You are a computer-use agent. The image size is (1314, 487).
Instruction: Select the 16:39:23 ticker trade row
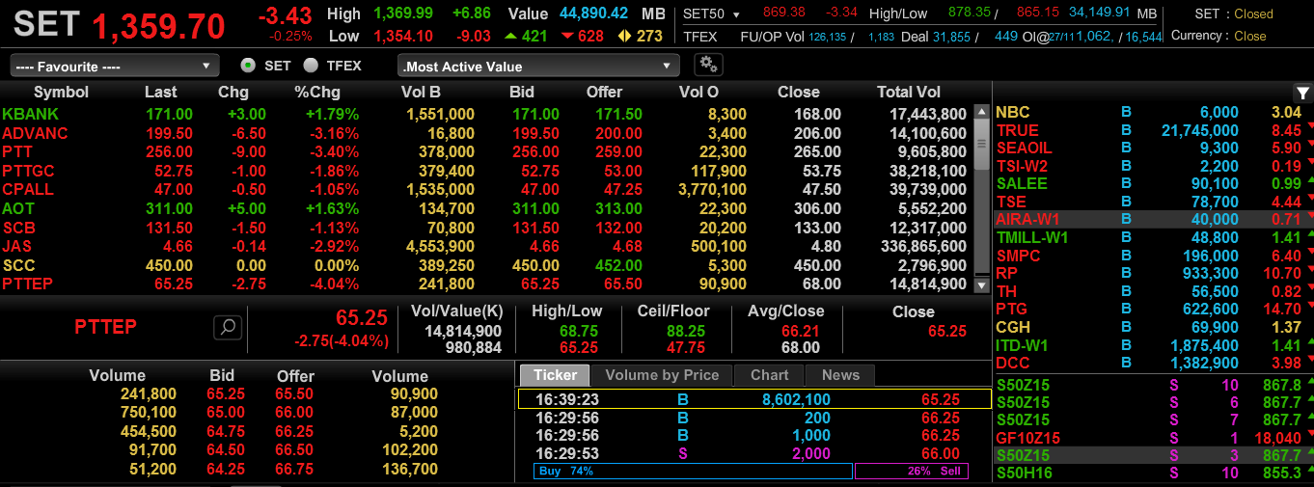coord(754,399)
